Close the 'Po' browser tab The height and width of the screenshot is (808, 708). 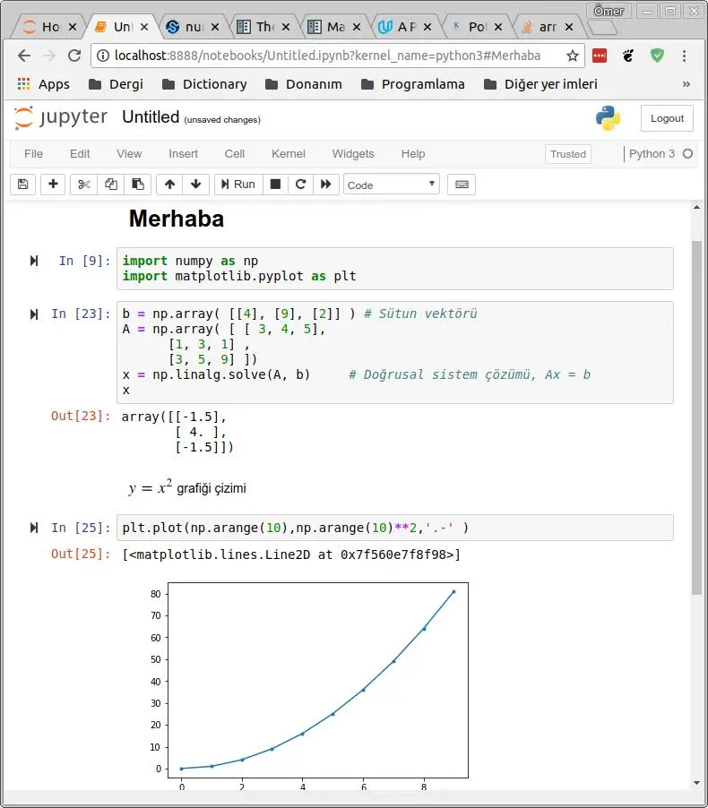coord(498,27)
